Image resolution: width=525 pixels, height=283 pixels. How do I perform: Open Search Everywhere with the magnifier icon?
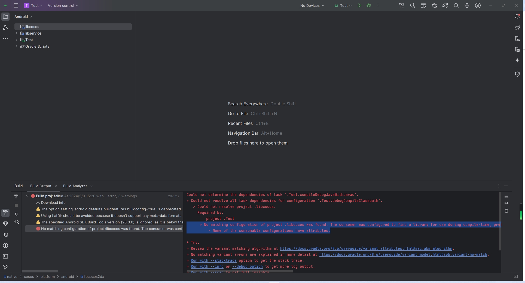click(x=456, y=5)
